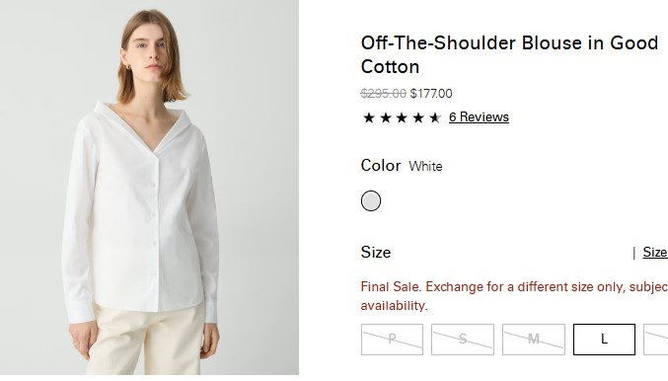This screenshot has height=381, width=668.
Task: Open the 6 Reviews link
Action: pos(479,117)
